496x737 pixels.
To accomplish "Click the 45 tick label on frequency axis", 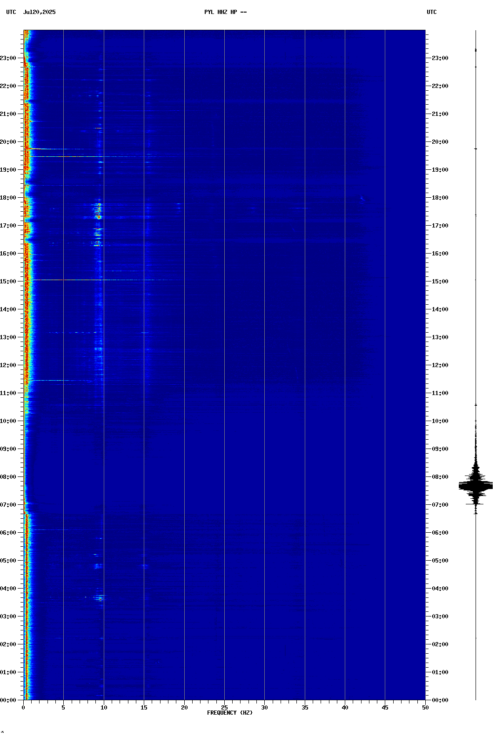I will 385,708.
